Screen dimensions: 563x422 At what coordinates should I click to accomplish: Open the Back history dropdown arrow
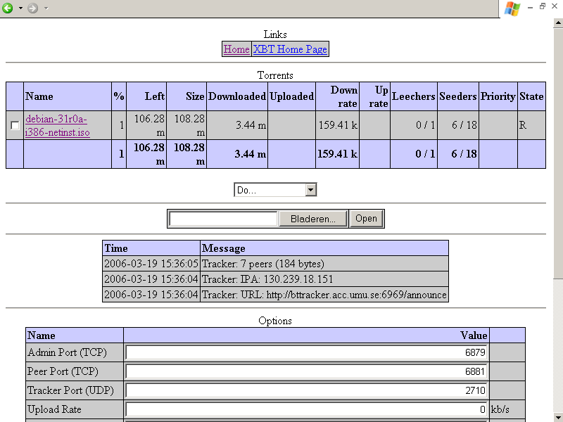[x=20, y=8]
